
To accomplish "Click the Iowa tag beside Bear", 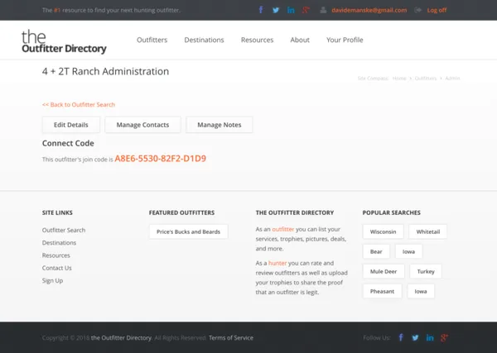I will [x=408, y=251].
